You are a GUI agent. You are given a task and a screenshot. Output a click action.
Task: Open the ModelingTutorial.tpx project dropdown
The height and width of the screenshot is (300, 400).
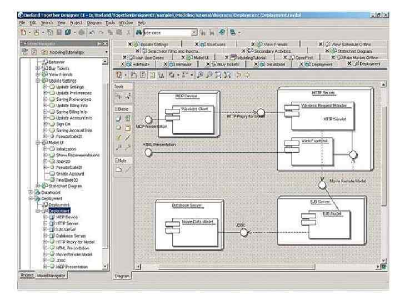point(106,52)
